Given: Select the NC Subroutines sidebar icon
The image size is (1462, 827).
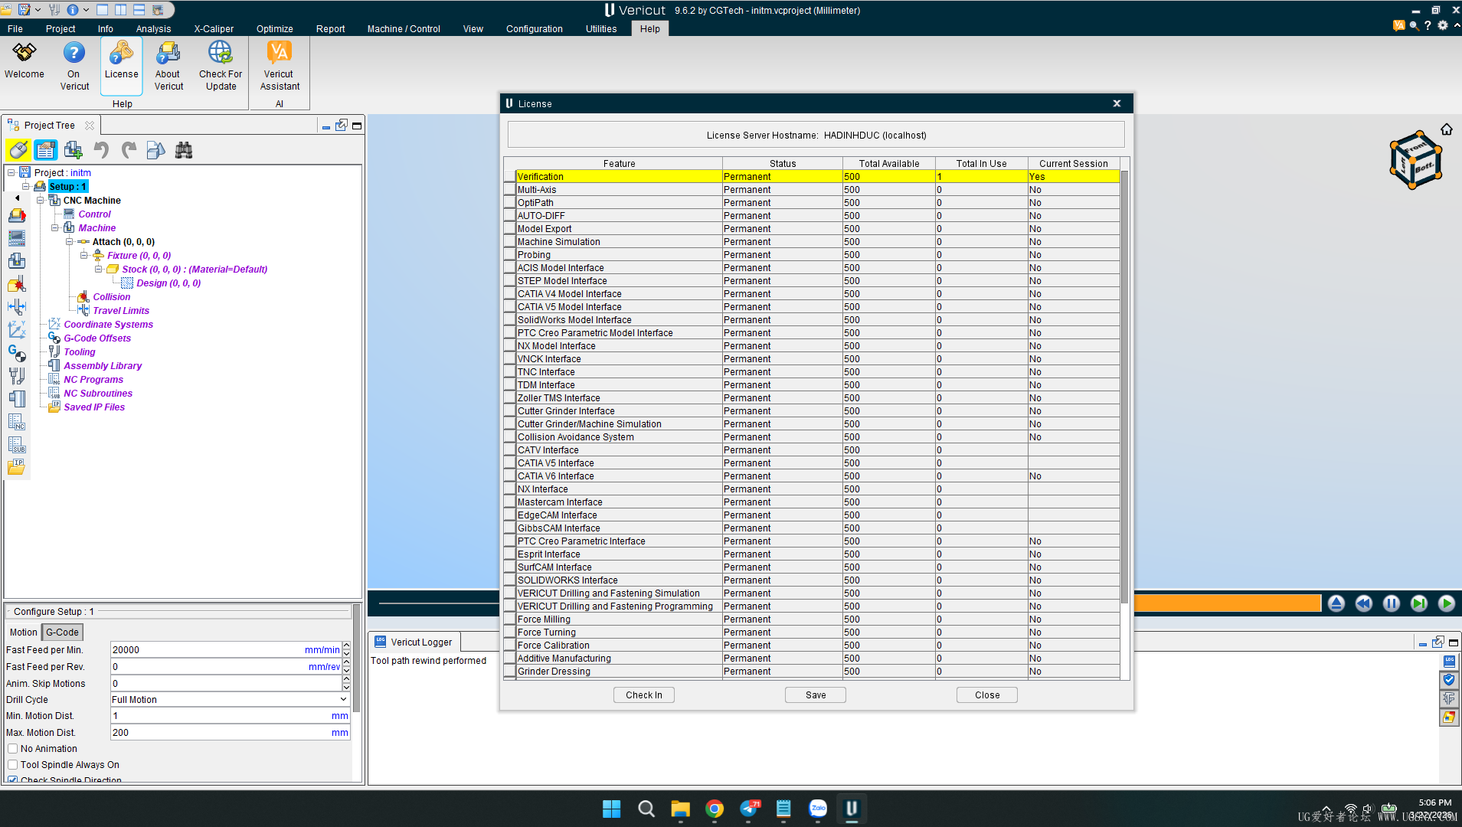Looking at the screenshot, I should [x=17, y=445].
